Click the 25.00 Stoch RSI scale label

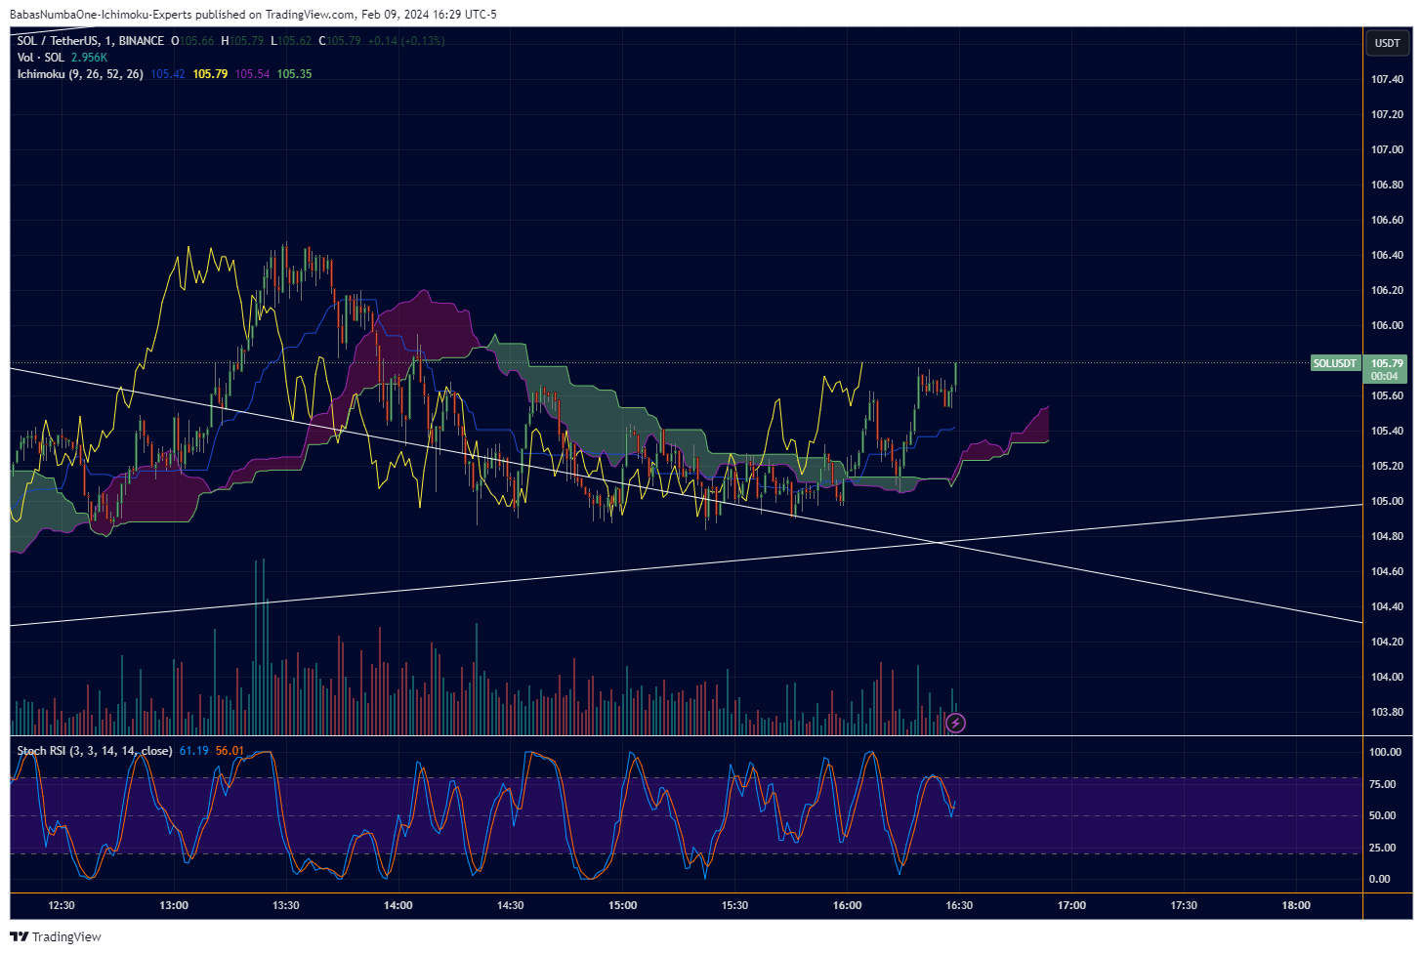pyautogui.click(x=1382, y=848)
